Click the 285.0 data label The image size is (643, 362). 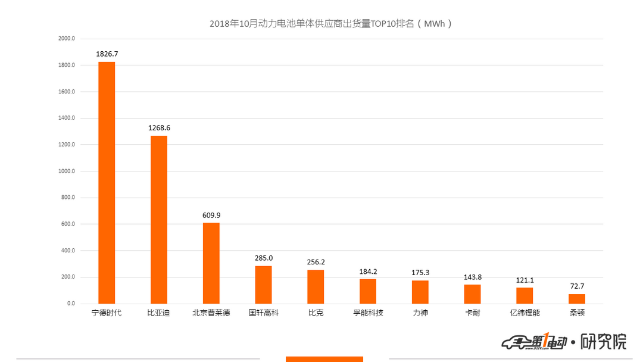[x=263, y=258]
